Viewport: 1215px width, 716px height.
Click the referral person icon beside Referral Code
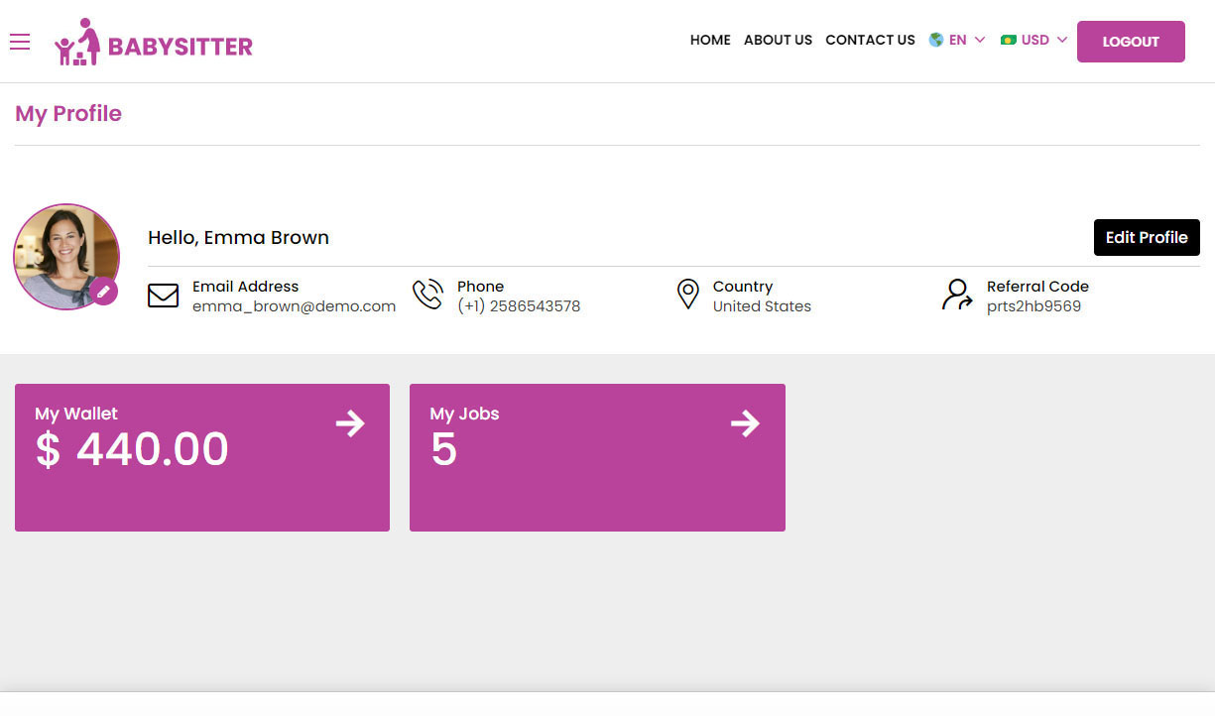tap(955, 295)
